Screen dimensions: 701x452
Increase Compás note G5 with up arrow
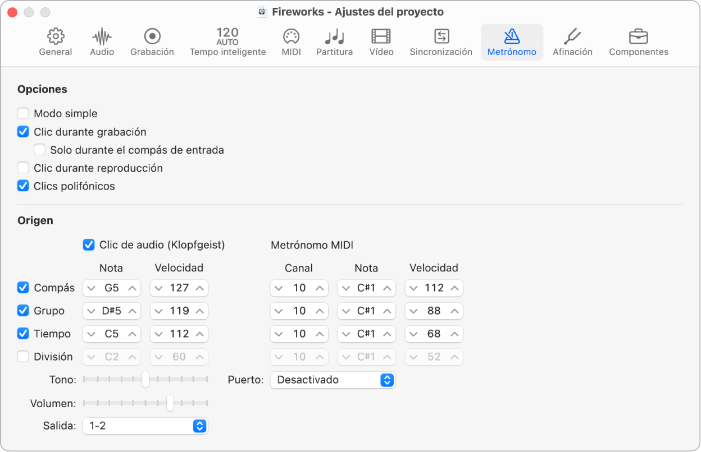[132, 288]
